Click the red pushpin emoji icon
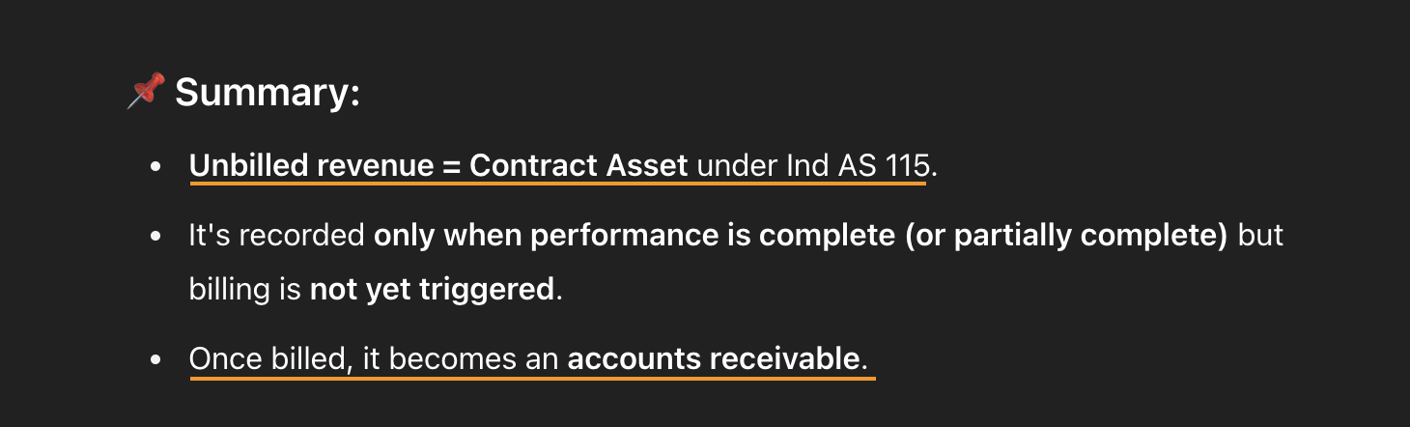 pos(146,92)
